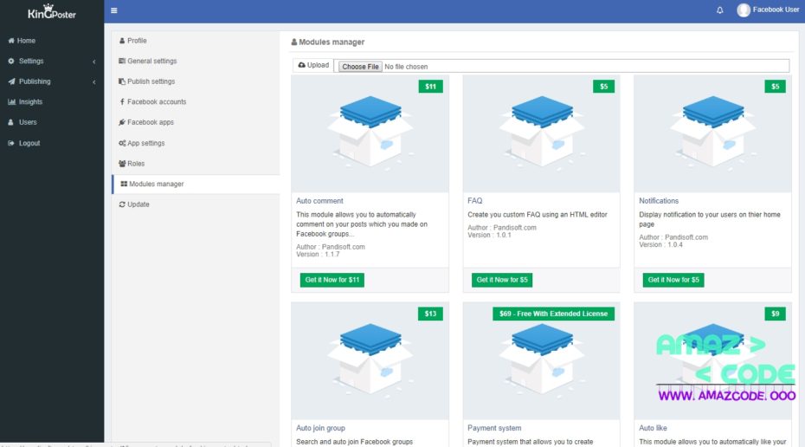Open the Auto like module title
The height and width of the screenshot is (447, 805).
(653, 428)
